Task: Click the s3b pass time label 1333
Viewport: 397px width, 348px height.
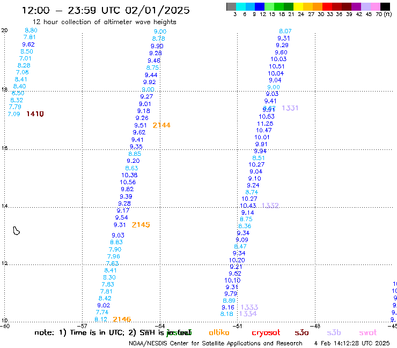Action: (249, 307)
